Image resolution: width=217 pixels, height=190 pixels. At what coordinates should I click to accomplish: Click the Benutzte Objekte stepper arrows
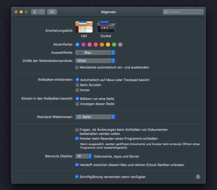click(90, 156)
